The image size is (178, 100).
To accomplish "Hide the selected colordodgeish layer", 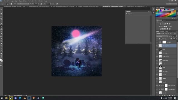I will [x=157, y=46].
